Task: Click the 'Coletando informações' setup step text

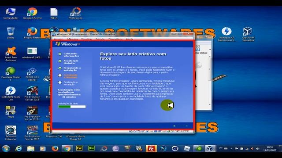Action: click(71, 55)
